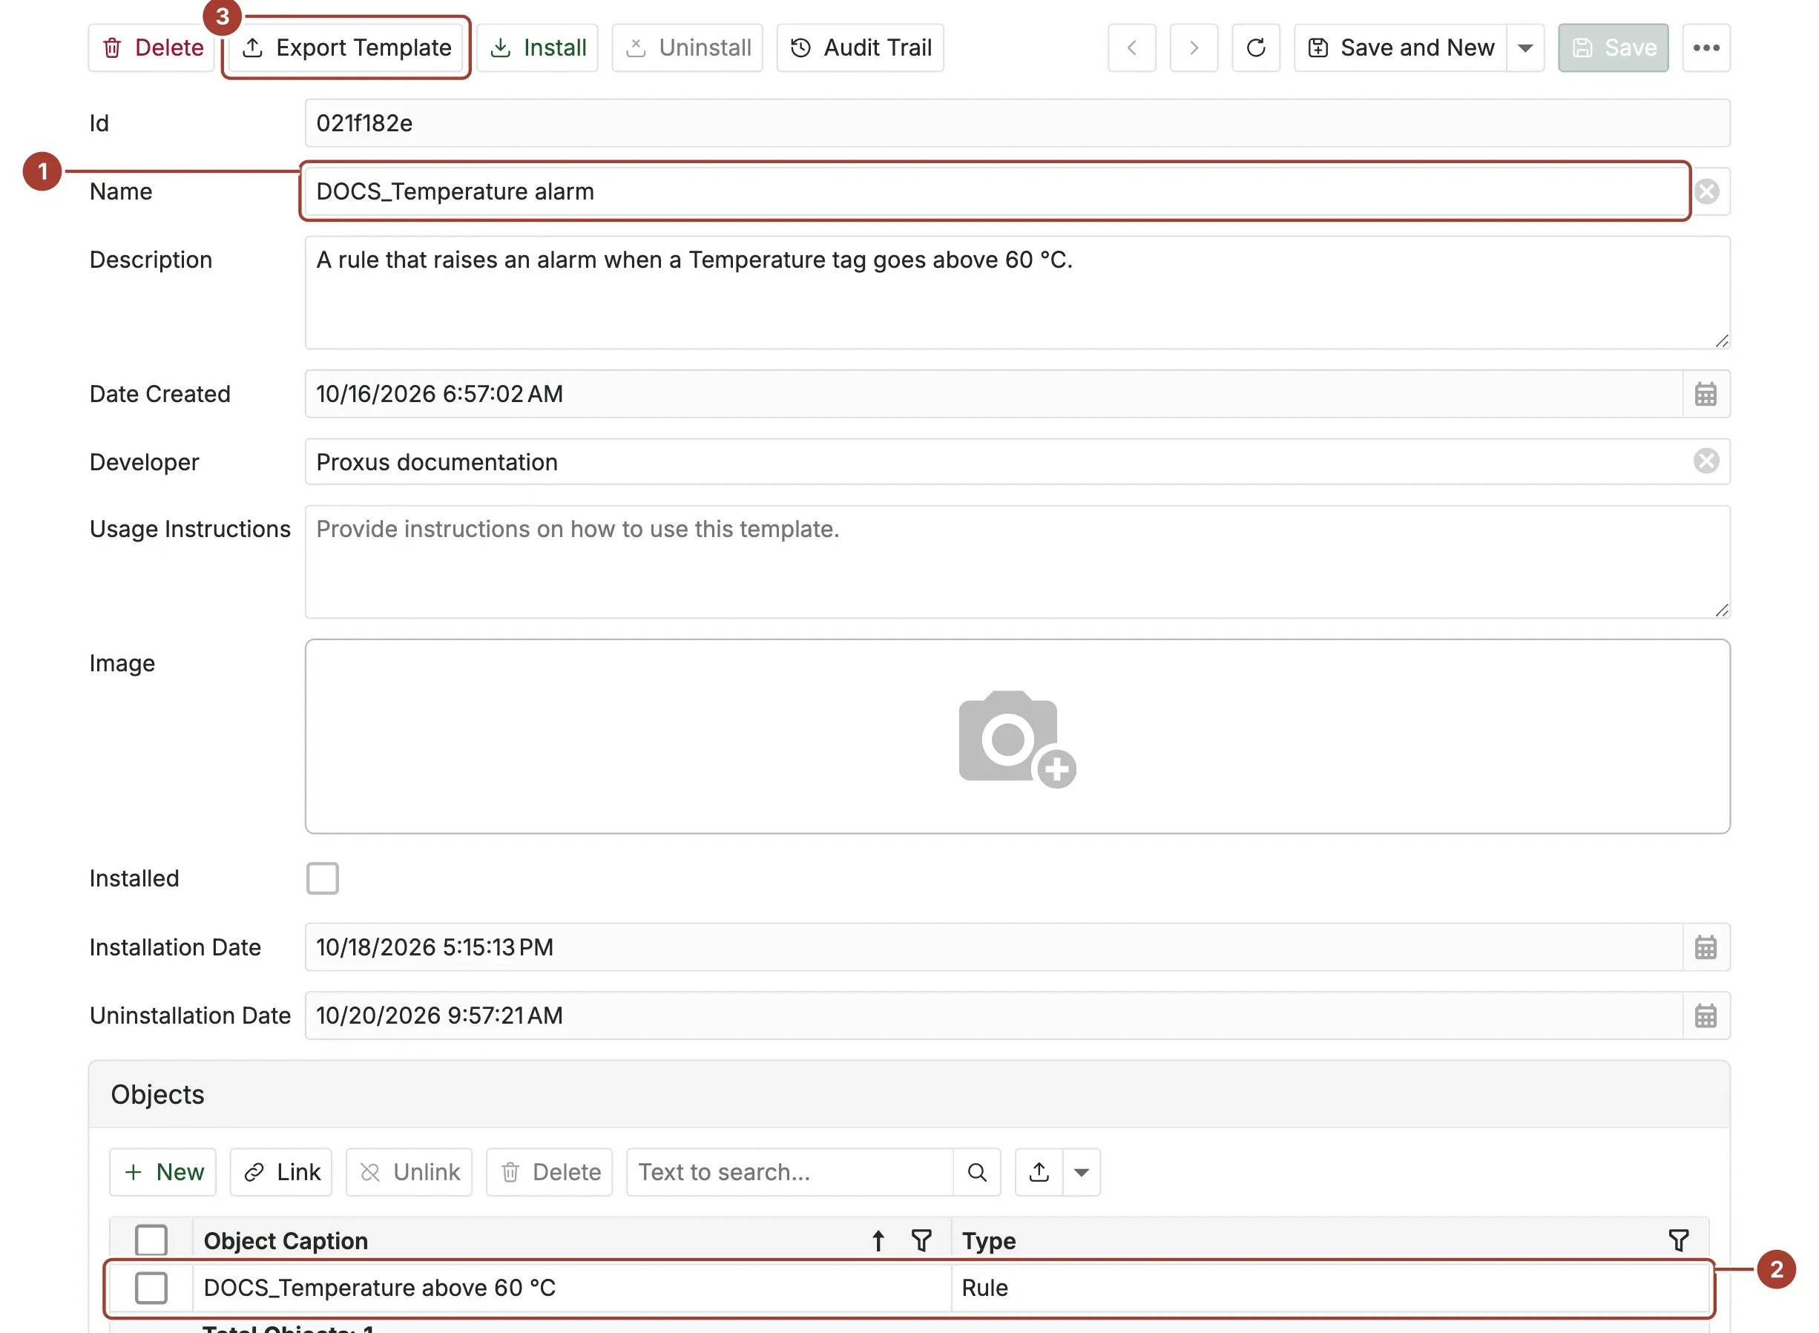The height and width of the screenshot is (1333, 1819).
Task: Open the Type column filter icon
Action: point(1679,1241)
